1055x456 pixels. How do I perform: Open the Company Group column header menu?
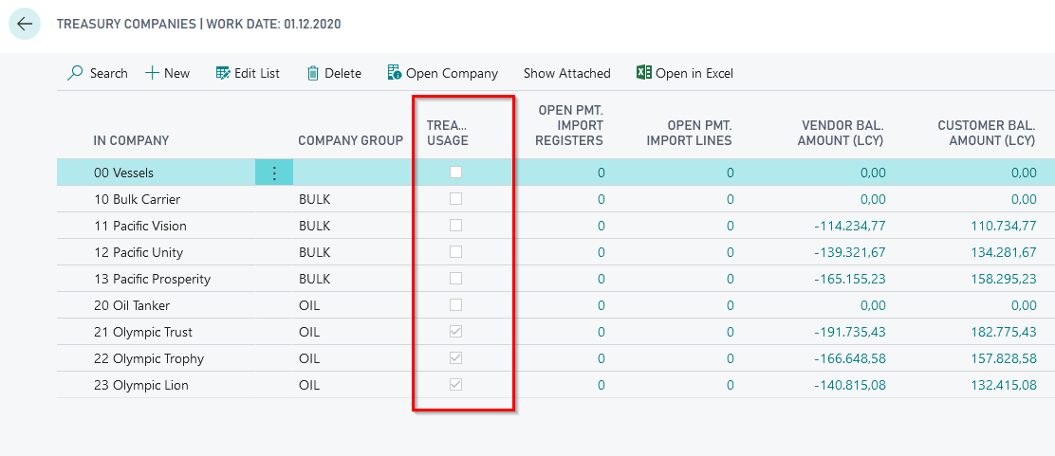[350, 140]
